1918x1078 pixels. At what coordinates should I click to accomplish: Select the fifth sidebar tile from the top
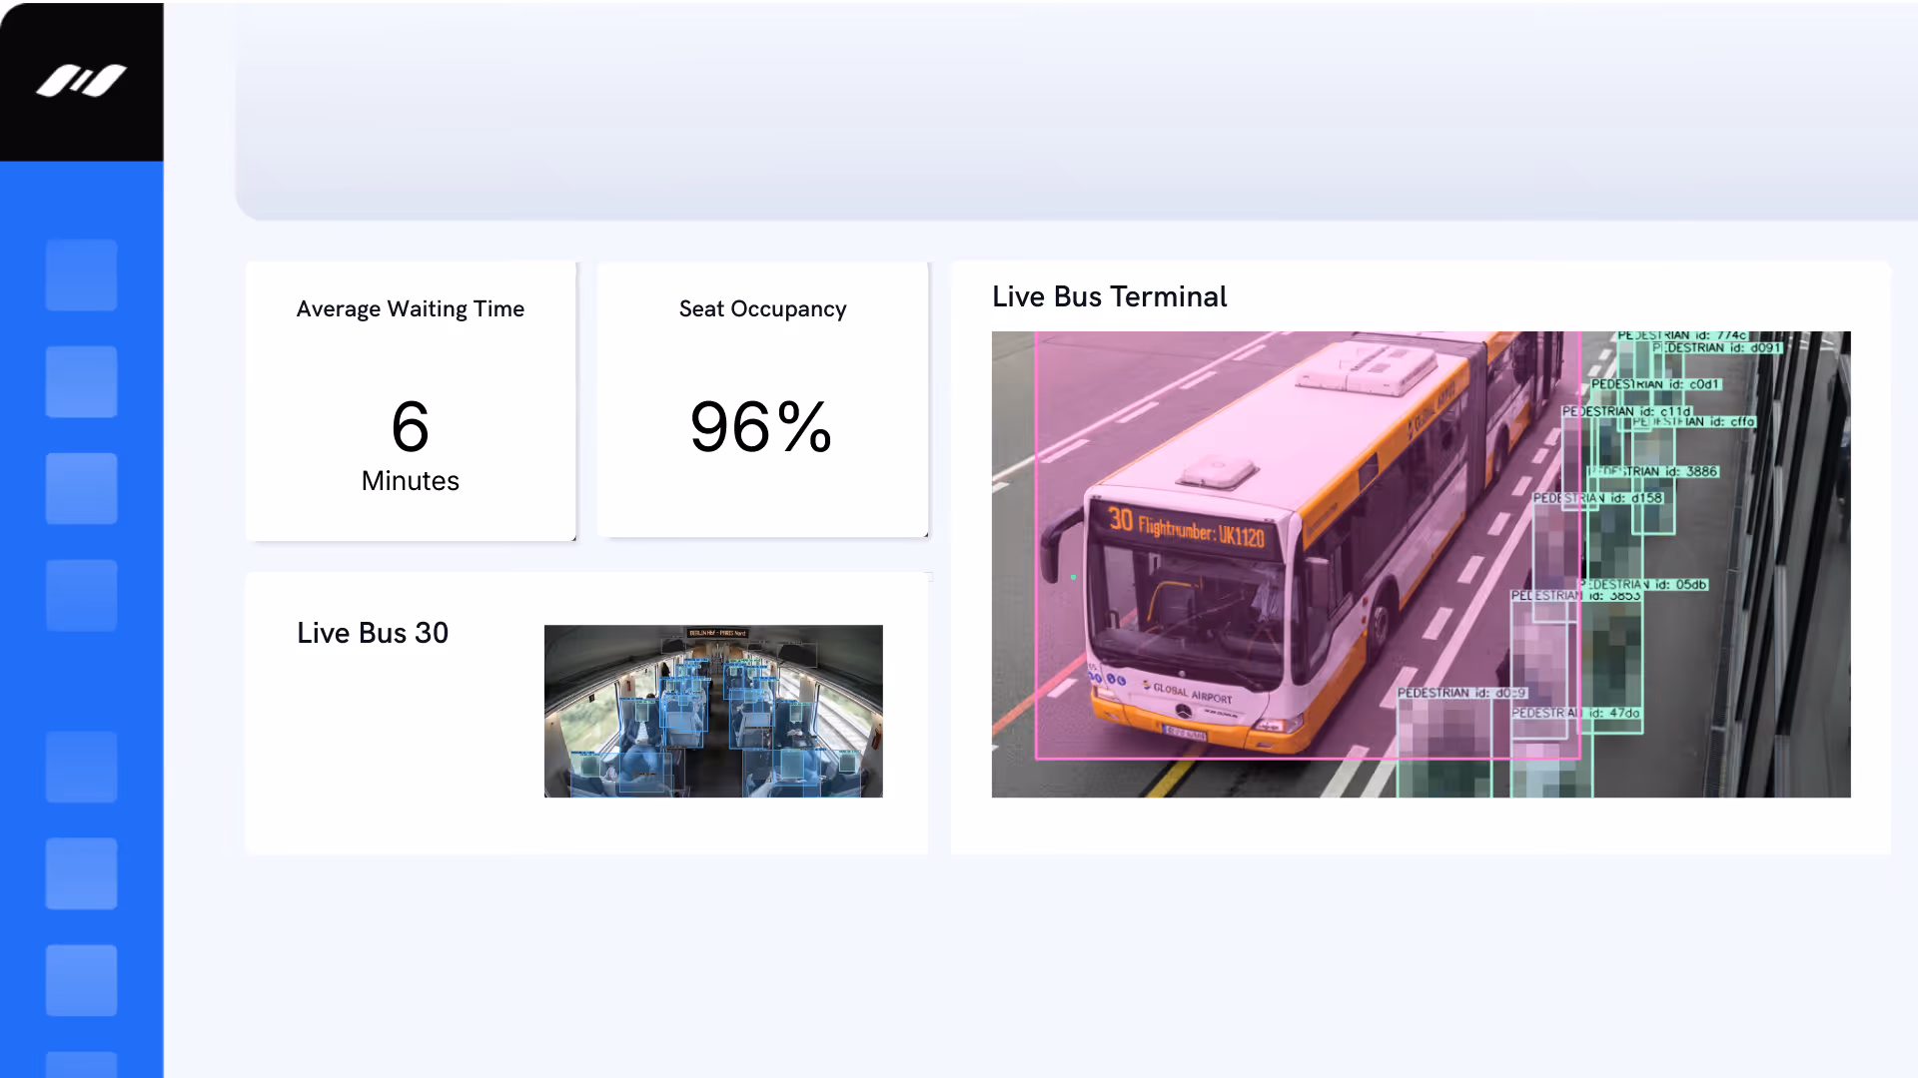82,767
